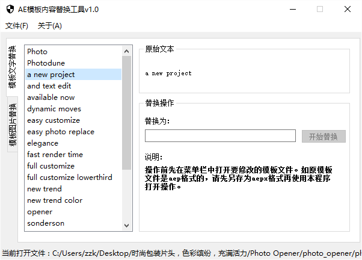Select the 模板文字替换 vertical tab
Viewport: 362px width, 260px height.
click(12, 67)
